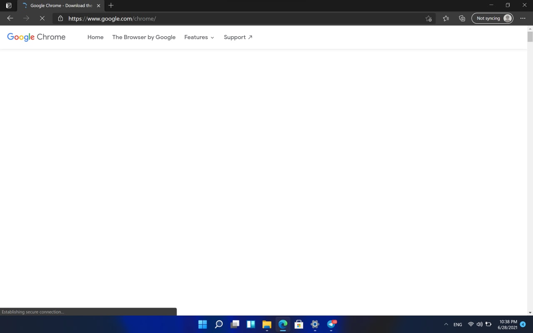Open taskbar Search
Viewport: 533px width, 333px height.
pyautogui.click(x=219, y=324)
